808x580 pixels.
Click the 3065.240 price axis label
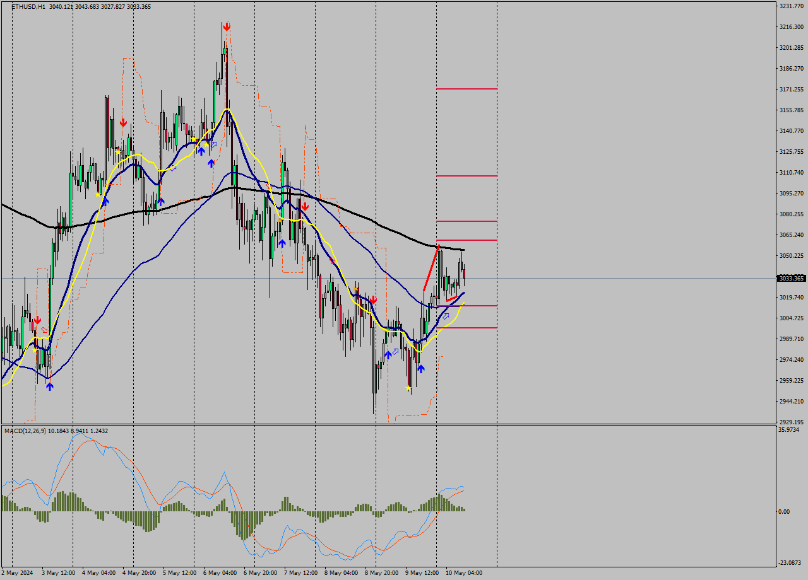tap(792, 235)
